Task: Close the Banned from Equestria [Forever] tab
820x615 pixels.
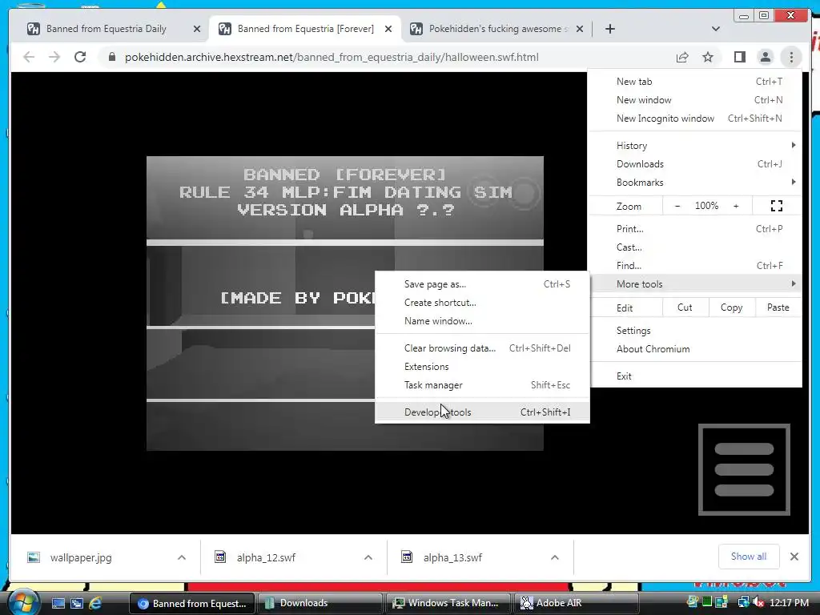Action: coord(388,29)
